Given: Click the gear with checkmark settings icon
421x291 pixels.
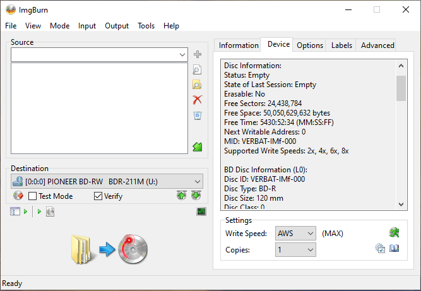Looking at the screenshot, I should [380, 248].
